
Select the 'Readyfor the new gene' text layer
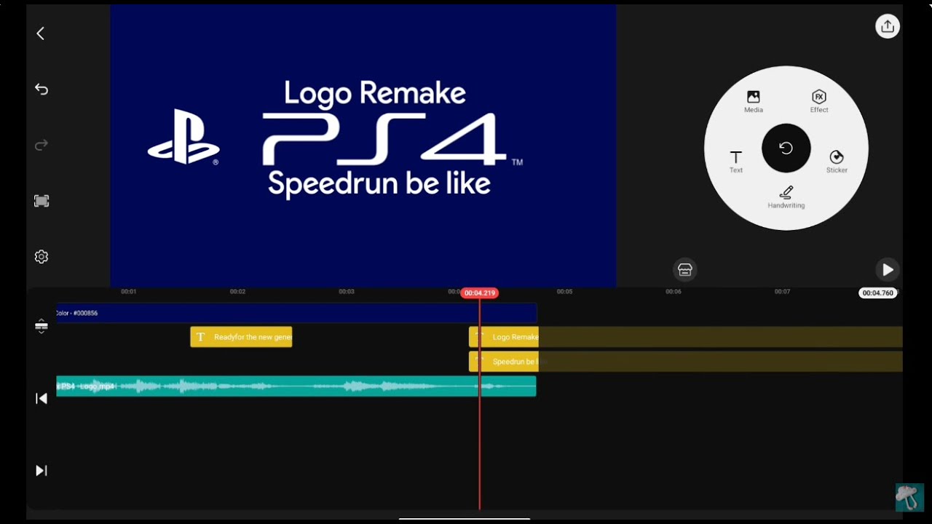click(x=241, y=337)
